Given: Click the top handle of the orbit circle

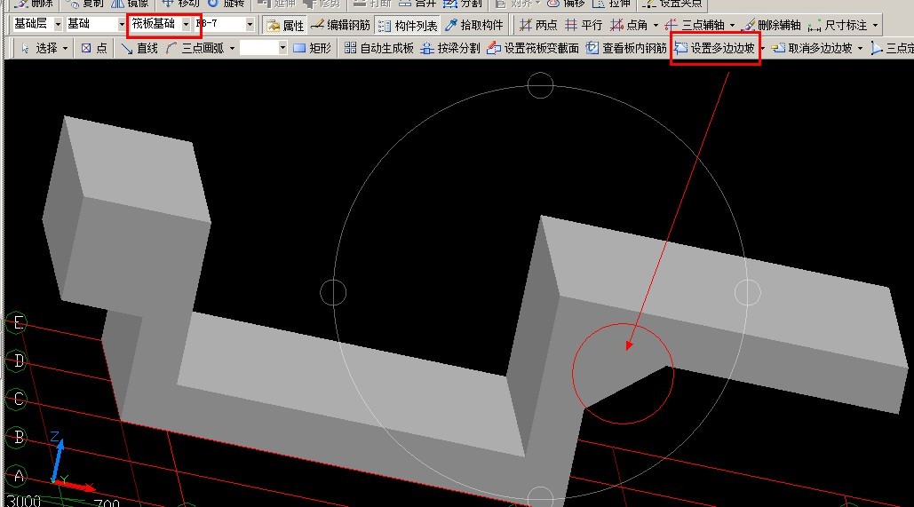Looking at the screenshot, I should (x=540, y=85).
